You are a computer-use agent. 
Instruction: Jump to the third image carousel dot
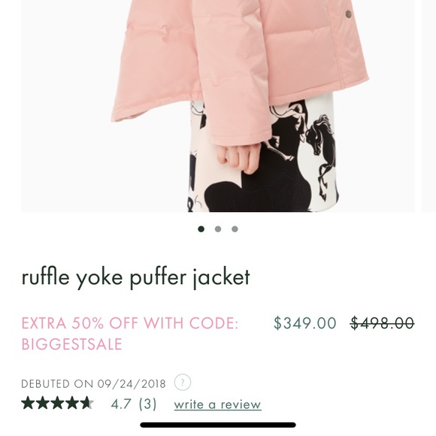click(235, 229)
